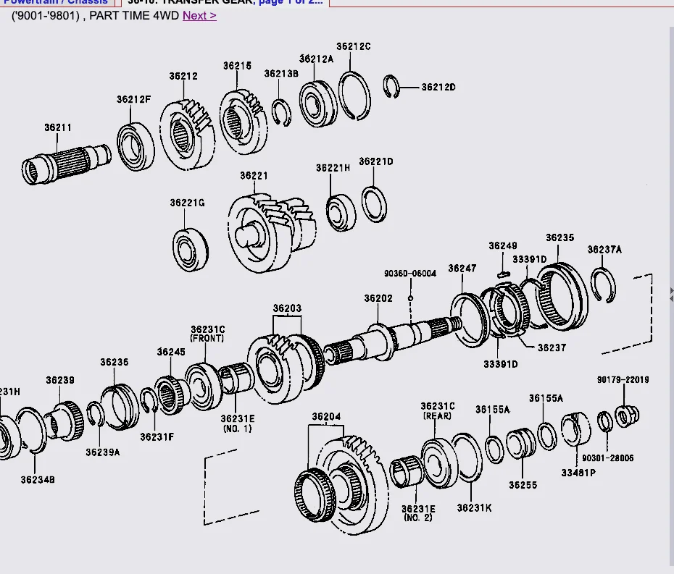The height and width of the screenshot is (574, 674).
Task: Click 36155A label left of 36255
Action: tap(493, 410)
